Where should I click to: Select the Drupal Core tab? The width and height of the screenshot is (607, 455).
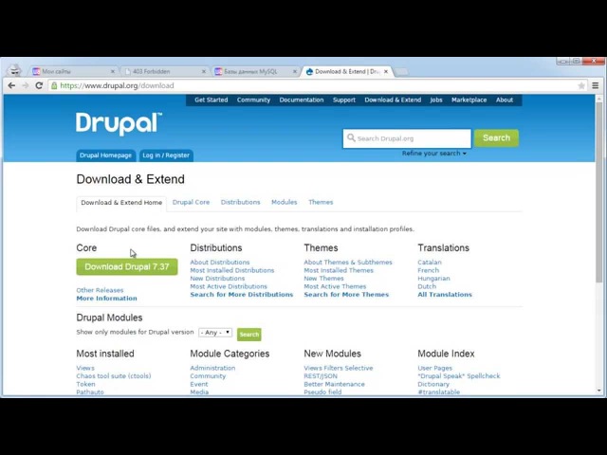click(191, 202)
